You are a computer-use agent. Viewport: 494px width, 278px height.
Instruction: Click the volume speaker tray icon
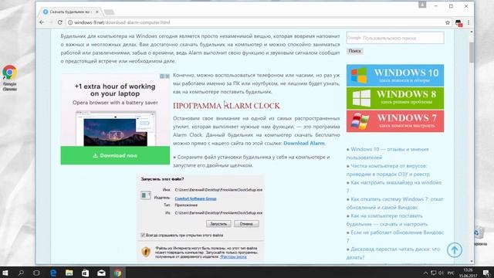[441, 273]
